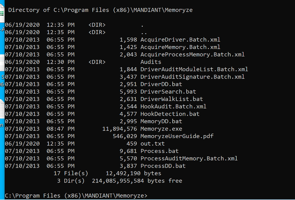The width and height of the screenshot is (295, 200).
Task: Click the Process.bat filename
Action: (159, 151)
